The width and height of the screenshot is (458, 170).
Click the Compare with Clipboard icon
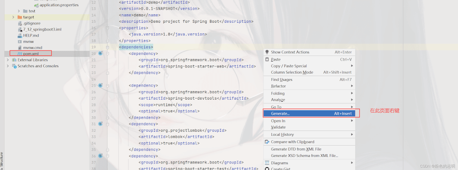coord(267,142)
